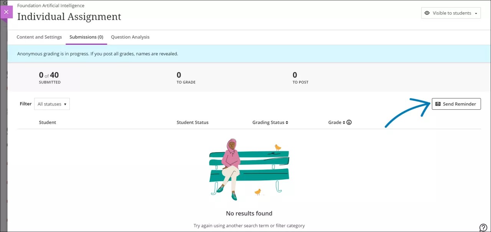The image size is (491, 232).
Task: Open the info icon beside the Grade column
Action: [349, 122]
